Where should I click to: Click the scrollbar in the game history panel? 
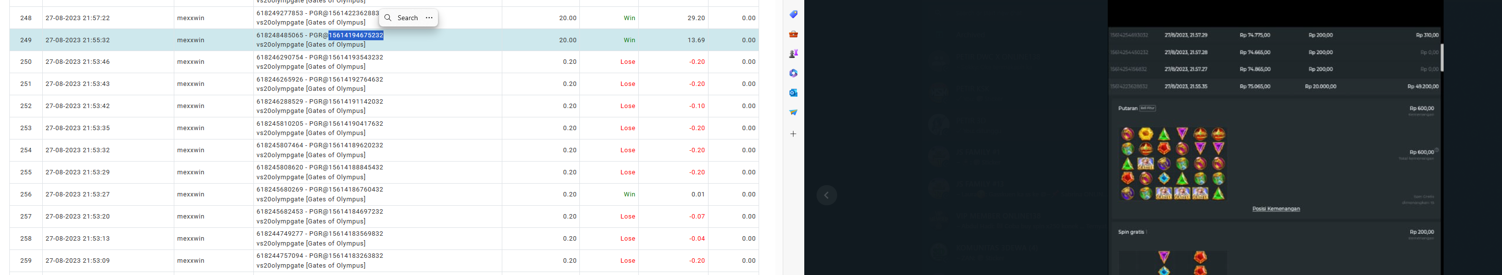point(1442,57)
